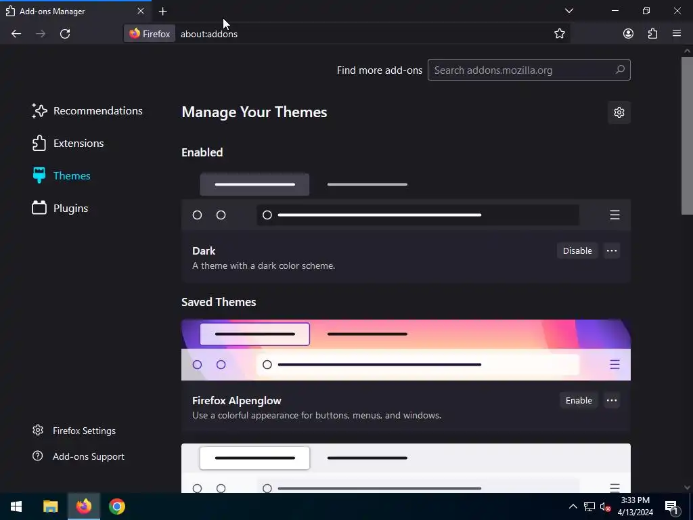
Task: Open the clock showing 3:33 PM
Action: click(635, 506)
